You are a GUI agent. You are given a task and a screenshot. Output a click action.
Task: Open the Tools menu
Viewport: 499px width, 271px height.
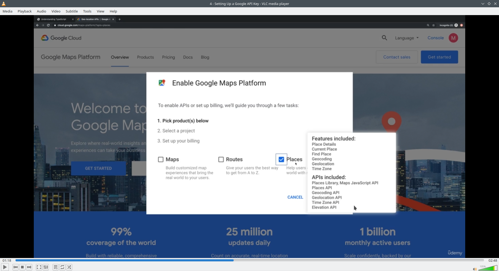[x=87, y=11]
